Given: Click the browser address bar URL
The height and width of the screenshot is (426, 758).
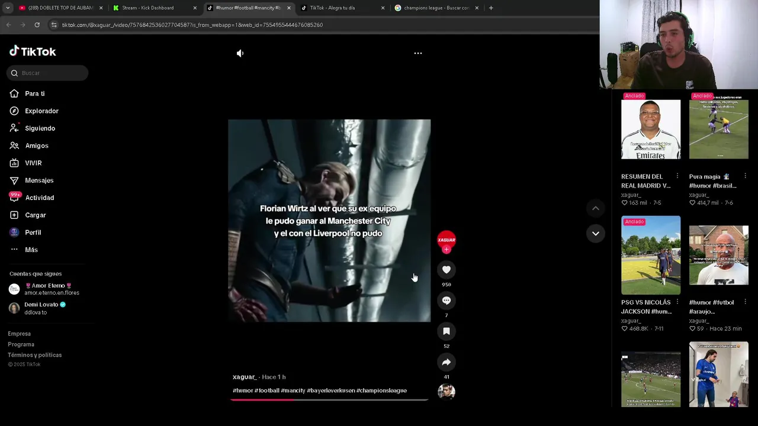Looking at the screenshot, I should 192,25.
